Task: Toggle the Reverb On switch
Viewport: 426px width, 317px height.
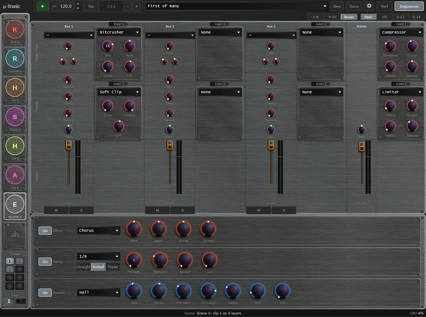Action: (45, 293)
